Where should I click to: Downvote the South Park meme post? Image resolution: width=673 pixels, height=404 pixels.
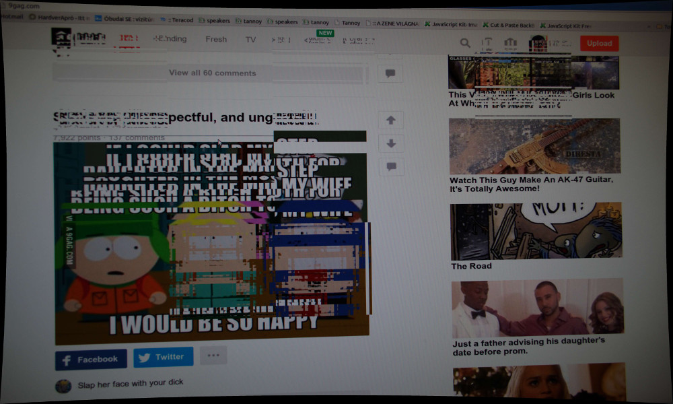point(391,143)
